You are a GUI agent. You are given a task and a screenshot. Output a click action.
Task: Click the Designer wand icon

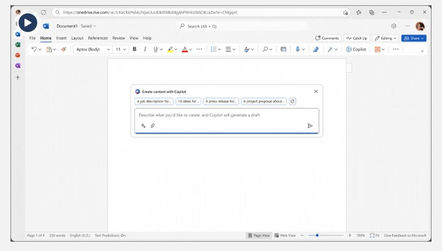[330, 49]
